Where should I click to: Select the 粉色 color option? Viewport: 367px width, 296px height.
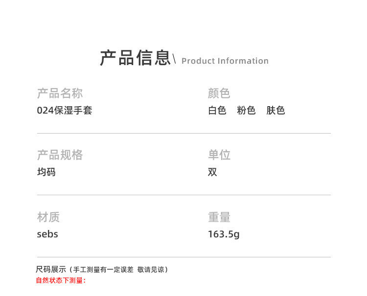point(246,111)
